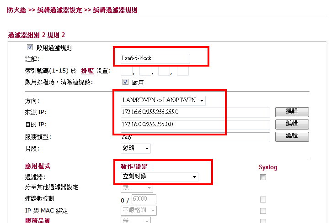Open the IP 與 MAC 綁定 dropdown
Image resolution: width=336 pixels, height=223 pixels.
(x=139, y=211)
